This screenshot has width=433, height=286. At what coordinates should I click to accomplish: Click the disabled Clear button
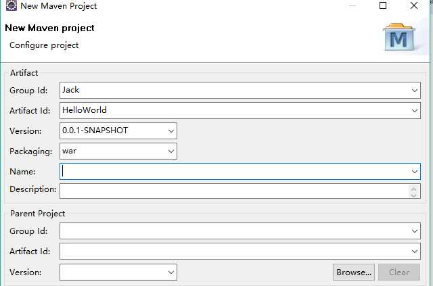[399, 272]
